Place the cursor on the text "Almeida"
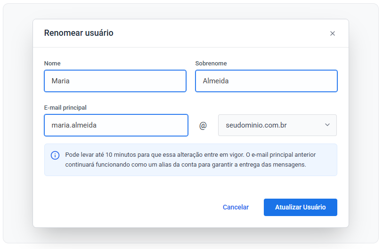 click(x=216, y=81)
